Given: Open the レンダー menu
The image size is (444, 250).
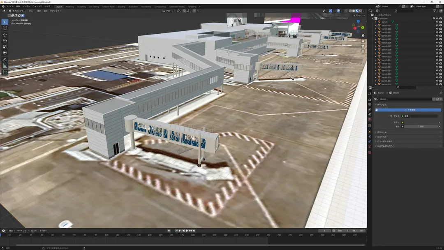Looking at the screenshot, I should 26,7.
